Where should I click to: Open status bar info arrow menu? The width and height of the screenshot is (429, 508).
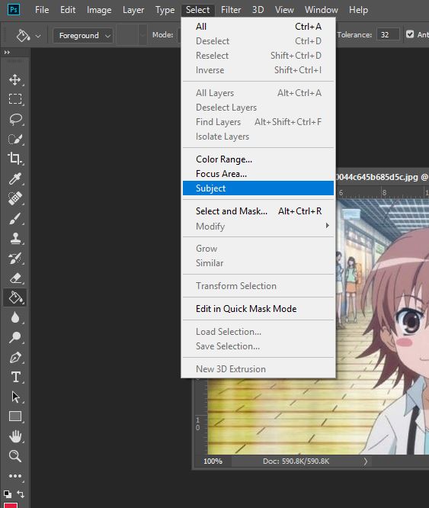click(366, 461)
